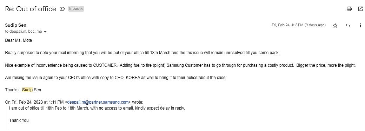Expand recipient details arrow next to bcc: me
The height and width of the screenshot is (131, 365).
coord(45,32)
